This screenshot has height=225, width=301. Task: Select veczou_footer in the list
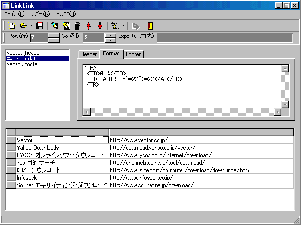tap(38, 64)
